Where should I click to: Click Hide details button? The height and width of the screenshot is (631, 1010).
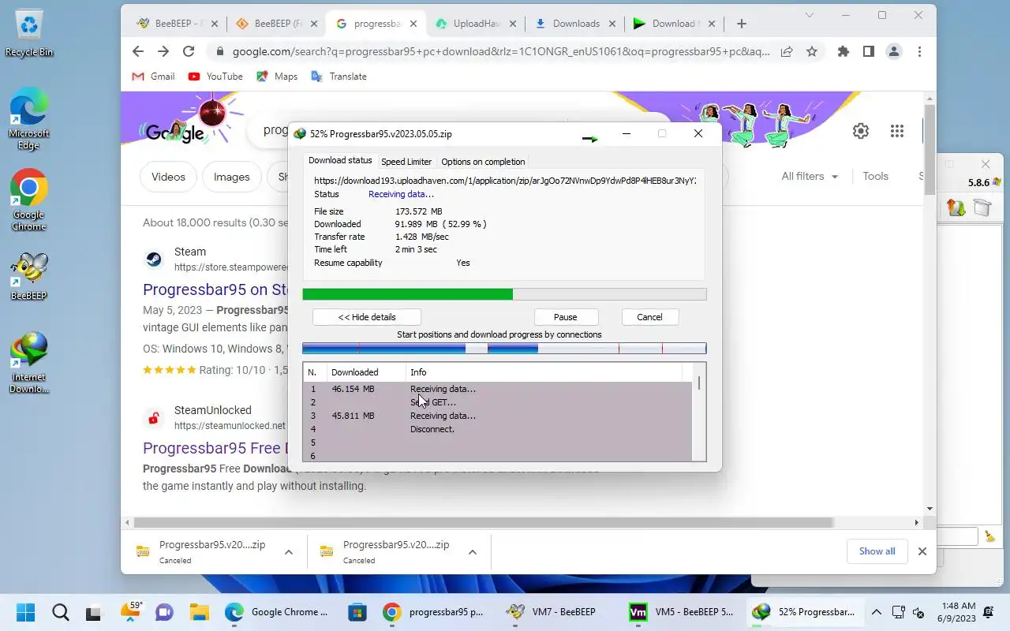(x=367, y=317)
